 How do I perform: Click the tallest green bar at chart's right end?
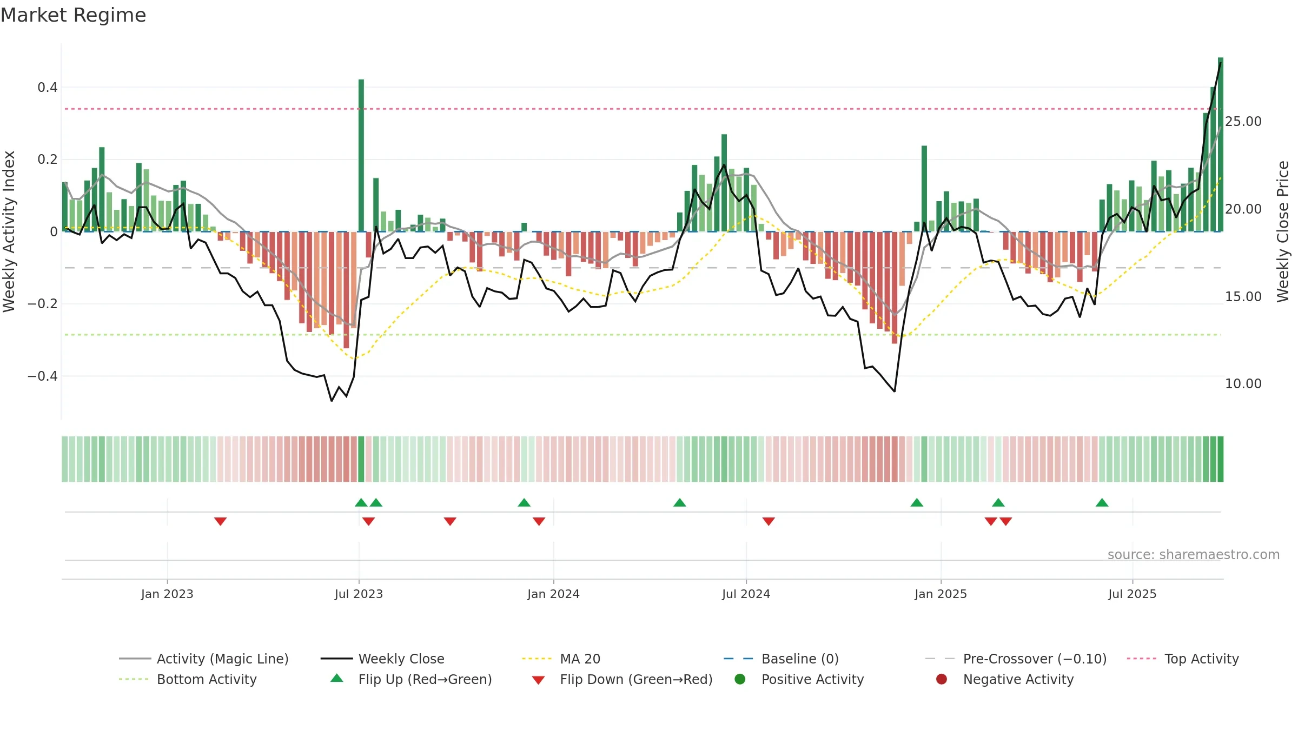[1221, 144]
